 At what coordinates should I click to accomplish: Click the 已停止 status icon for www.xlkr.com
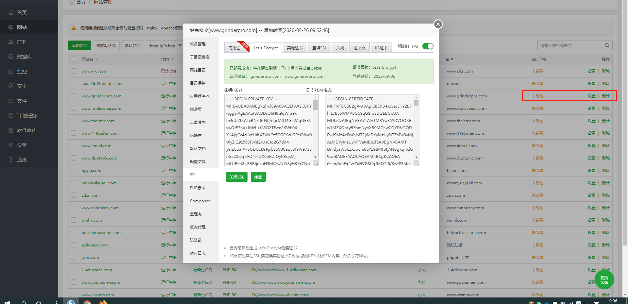pyautogui.click(x=175, y=71)
